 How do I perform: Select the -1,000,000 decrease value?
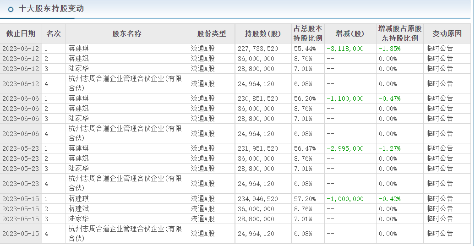coord(345,199)
